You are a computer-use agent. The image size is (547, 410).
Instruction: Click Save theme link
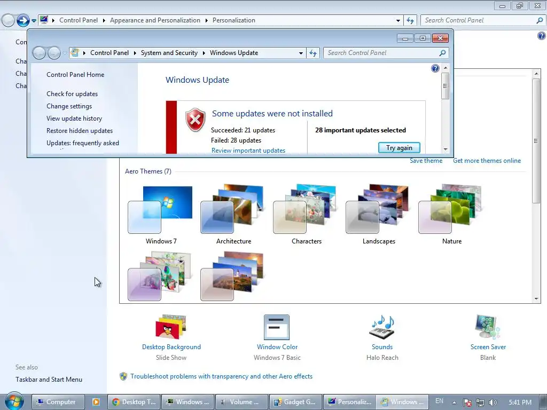426,161
